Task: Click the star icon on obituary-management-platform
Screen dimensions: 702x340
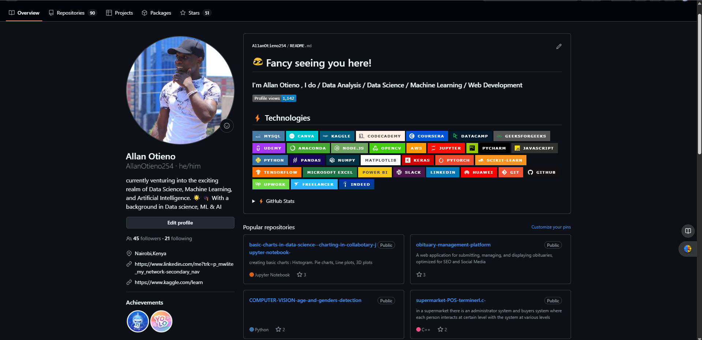Action: click(419, 275)
